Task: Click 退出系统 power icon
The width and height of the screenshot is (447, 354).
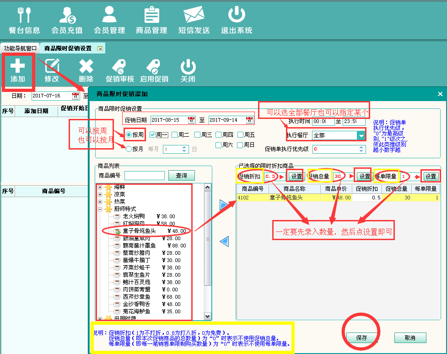Action: tap(237, 21)
